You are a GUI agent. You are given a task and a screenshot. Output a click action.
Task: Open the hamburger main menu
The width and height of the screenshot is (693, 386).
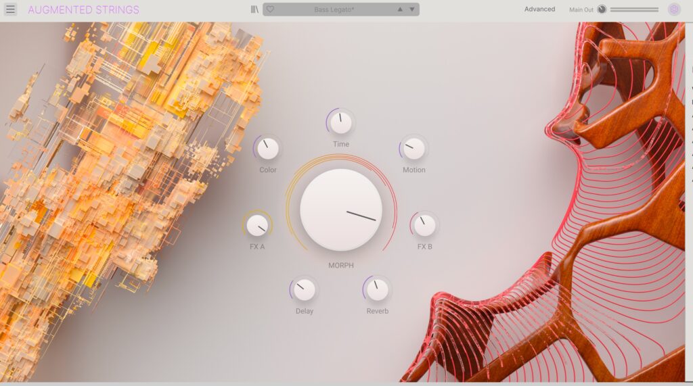pos(11,9)
